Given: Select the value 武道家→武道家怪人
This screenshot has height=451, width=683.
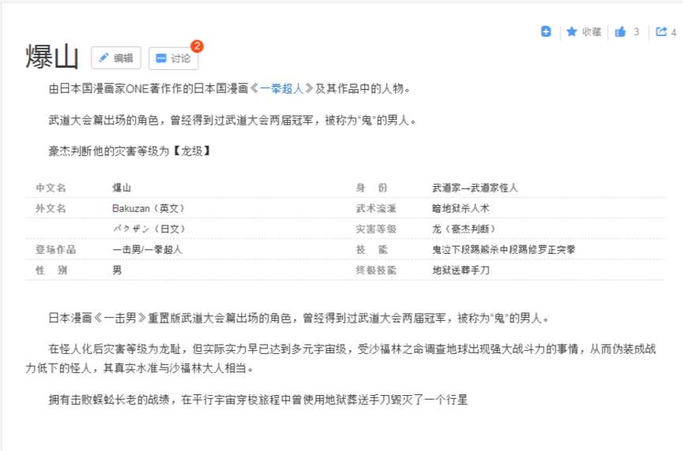Looking at the screenshot, I should 475,188.
